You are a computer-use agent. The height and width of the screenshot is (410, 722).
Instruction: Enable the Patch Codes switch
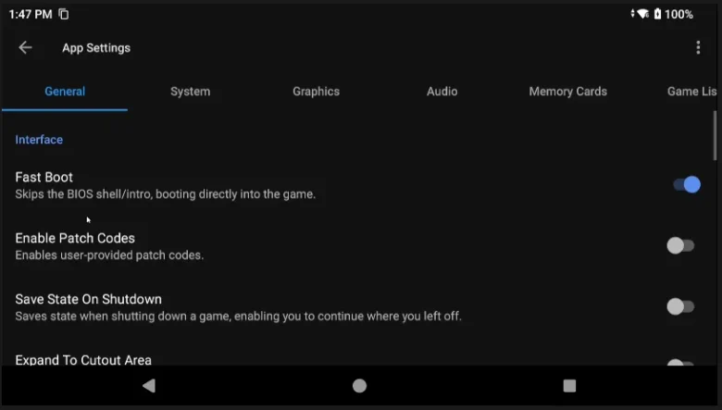(x=680, y=245)
